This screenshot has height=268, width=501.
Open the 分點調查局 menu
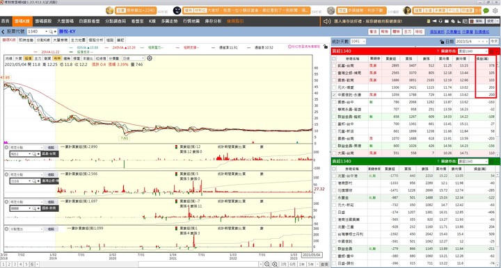coord(116,22)
